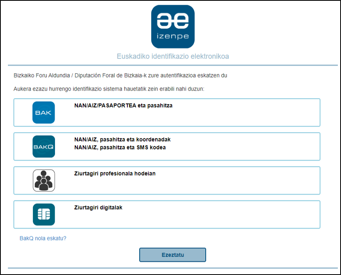Click the Izenpe logo at the top
The height and width of the screenshot is (275, 341).
[173, 27]
